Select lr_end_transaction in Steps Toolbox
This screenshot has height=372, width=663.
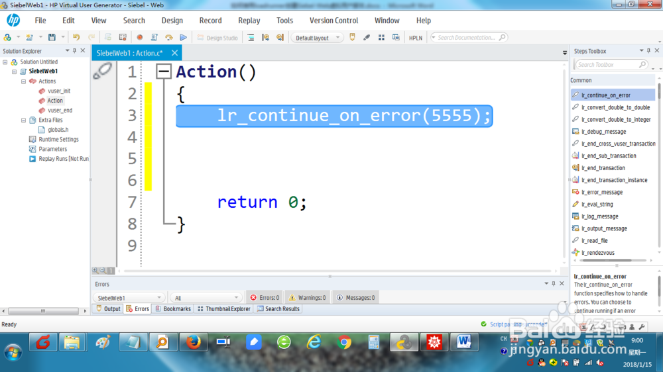click(603, 168)
